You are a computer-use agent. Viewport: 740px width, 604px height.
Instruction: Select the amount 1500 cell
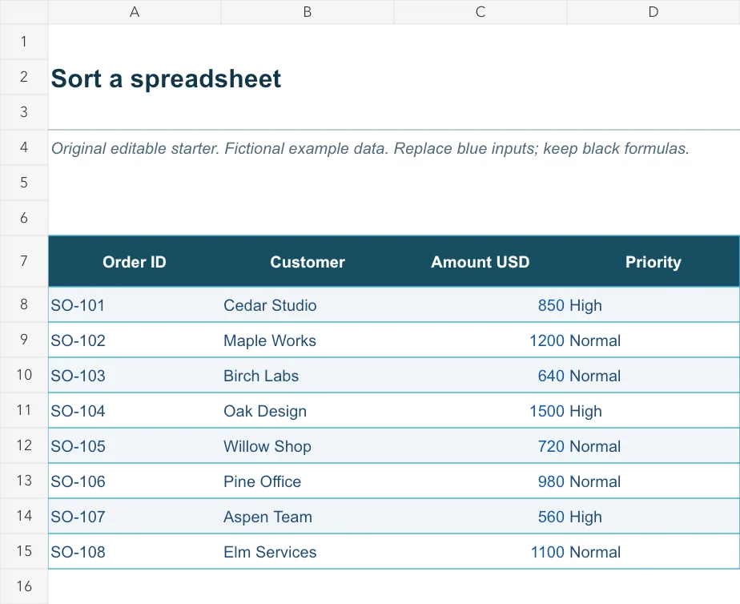pos(481,410)
